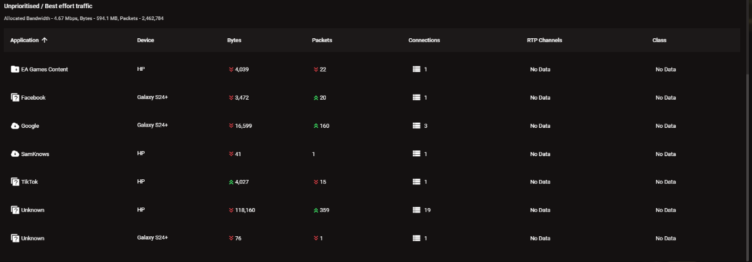The height and width of the screenshot is (262, 752).
Task: Toggle sort arrow on Application column
Action: (44, 40)
